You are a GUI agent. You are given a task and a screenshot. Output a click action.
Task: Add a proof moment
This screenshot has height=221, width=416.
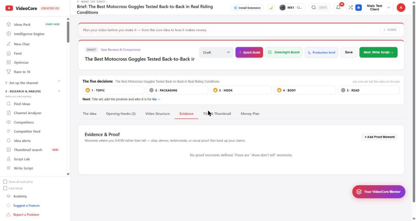[379, 137]
